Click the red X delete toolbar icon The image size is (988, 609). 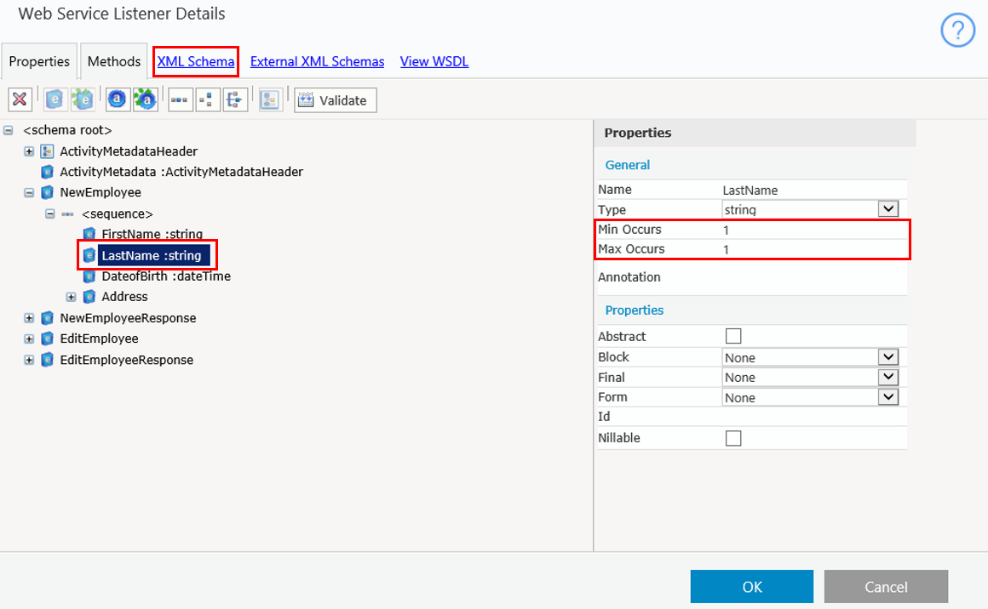pos(20,100)
